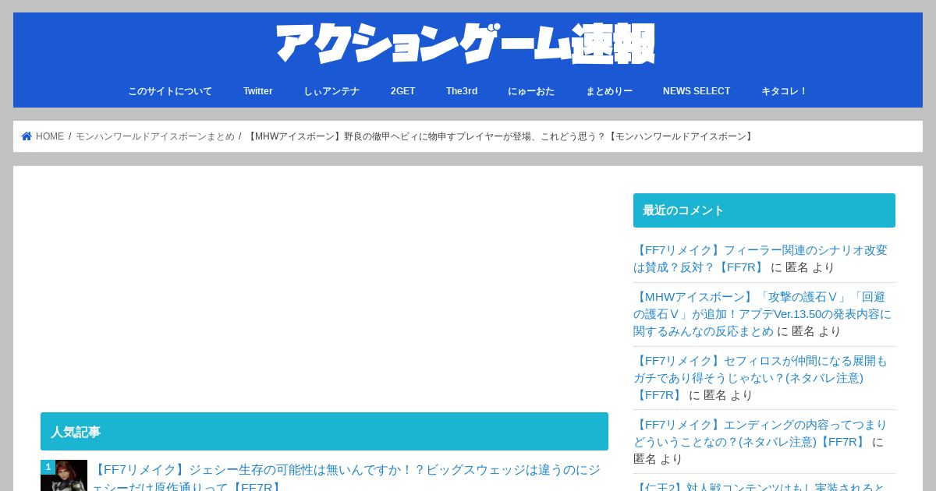Open the アクションゲーム速報 site logo
The image size is (936, 491).
click(x=466, y=44)
